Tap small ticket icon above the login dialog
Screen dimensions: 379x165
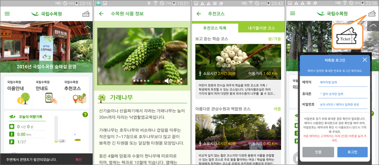(372, 14)
